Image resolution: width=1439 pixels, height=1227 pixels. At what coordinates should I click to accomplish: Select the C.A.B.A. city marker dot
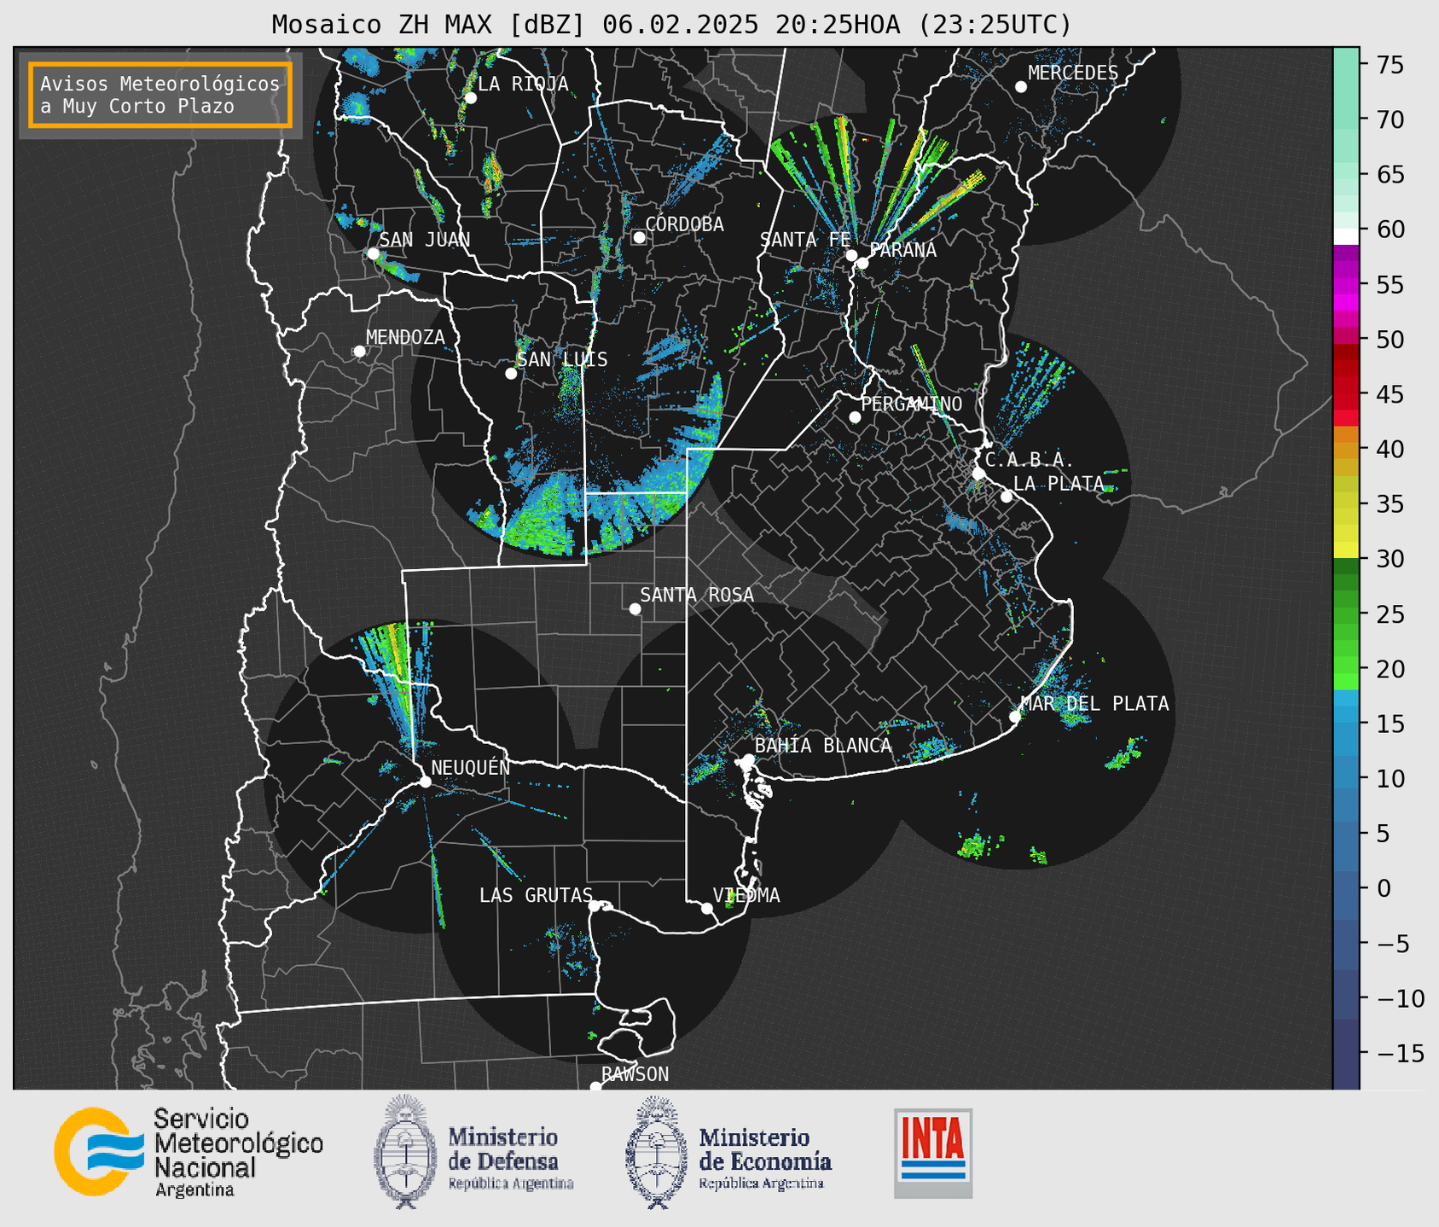(978, 474)
